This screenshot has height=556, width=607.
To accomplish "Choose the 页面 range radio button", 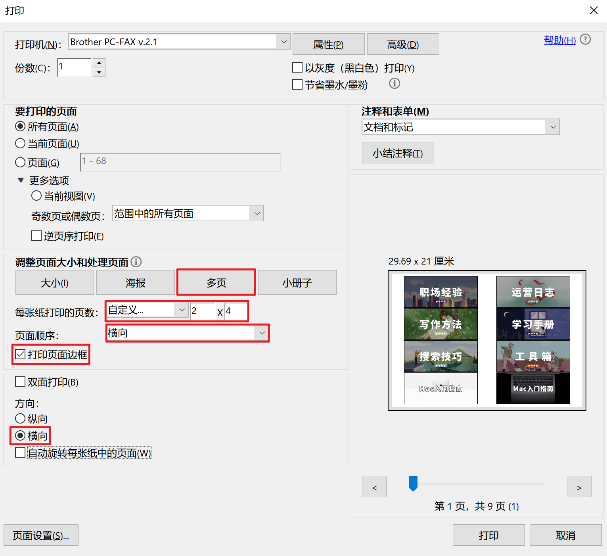I will (x=20, y=162).
